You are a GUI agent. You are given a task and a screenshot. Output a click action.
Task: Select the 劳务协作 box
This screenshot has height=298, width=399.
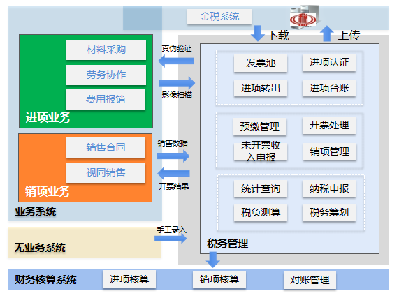pyautogui.click(x=106, y=75)
